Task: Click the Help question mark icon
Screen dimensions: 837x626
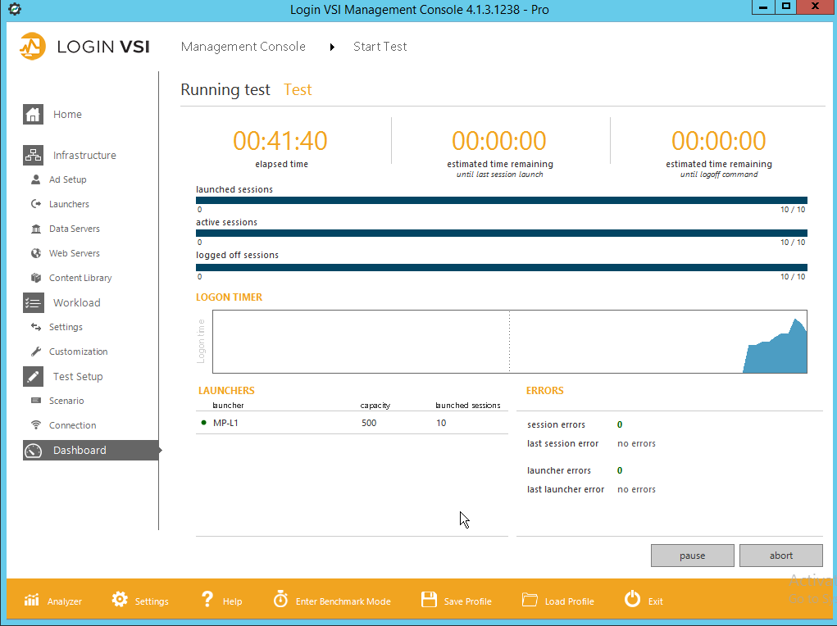Action: click(x=207, y=599)
